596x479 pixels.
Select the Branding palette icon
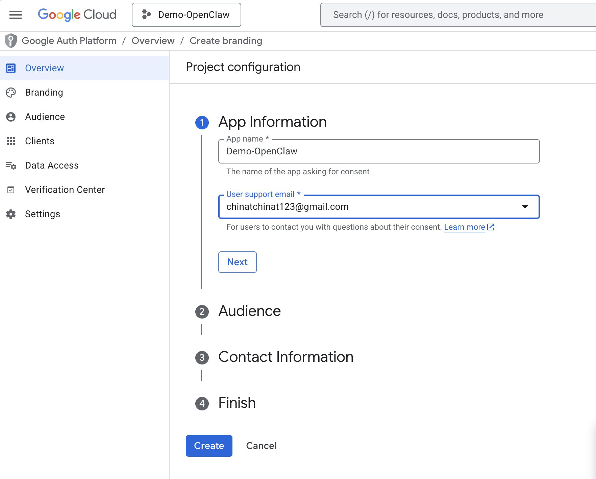click(x=11, y=92)
